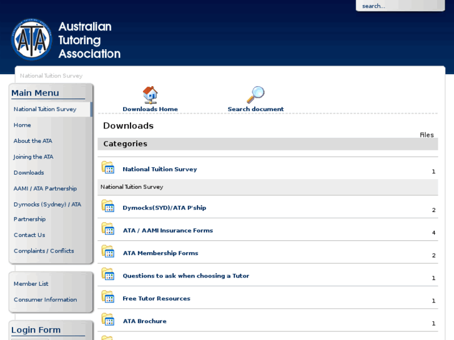The height and width of the screenshot is (340, 454).
Task: Open the National Tuition Survey folder icon
Action: pos(108,168)
